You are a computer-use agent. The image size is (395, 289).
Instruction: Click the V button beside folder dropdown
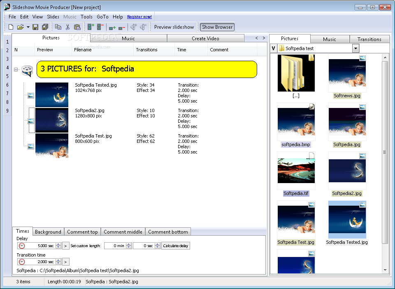tap(274, 48)
